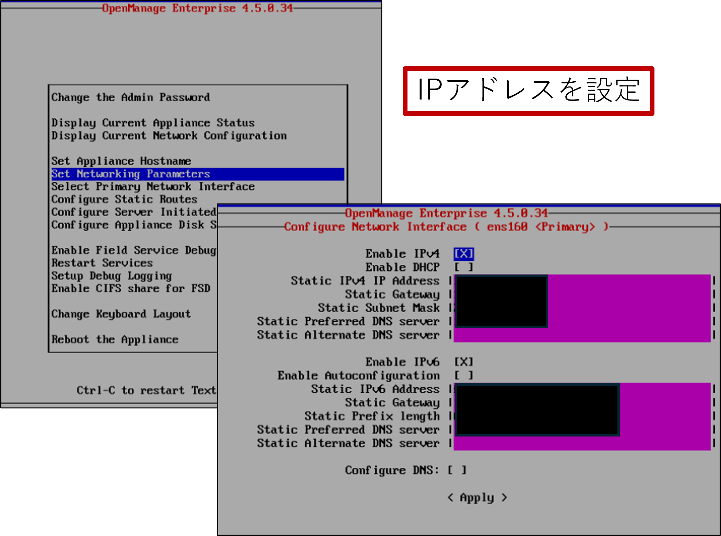Open Display Current Network Configuration
This screenshot has width=721, height=536.
coord(169,136)
